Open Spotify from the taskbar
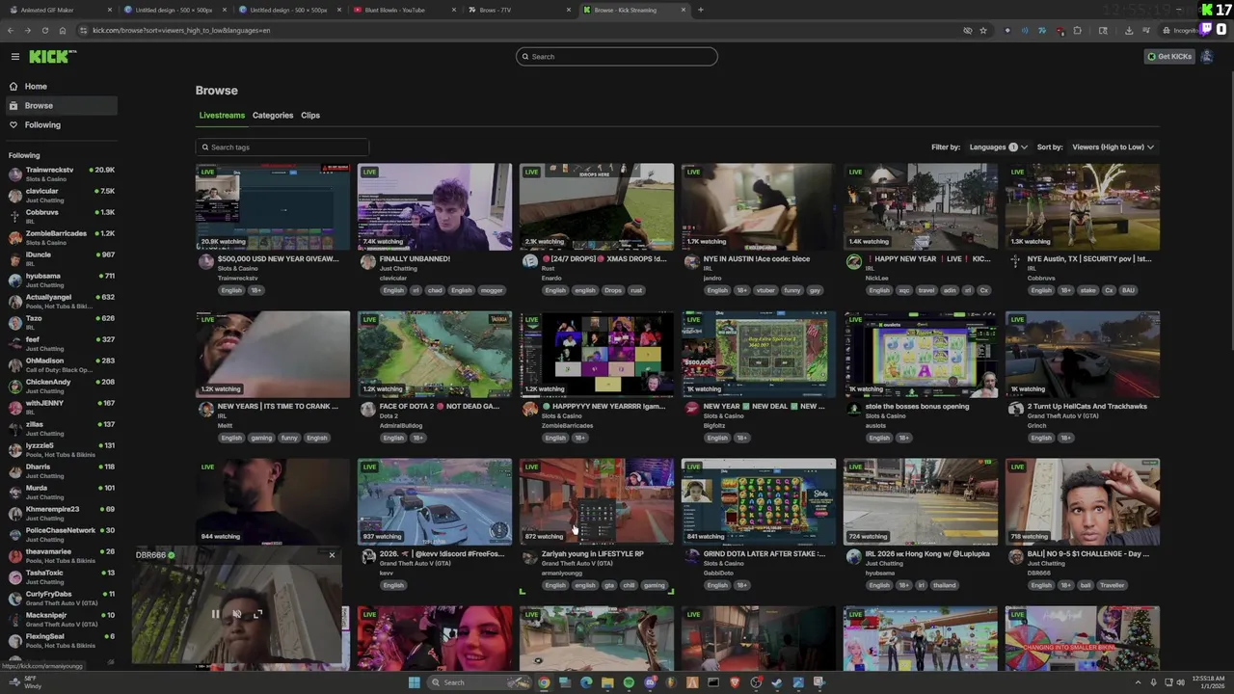Image resolution: width=1234 pixels, height=694 pixels. point(629,682)
